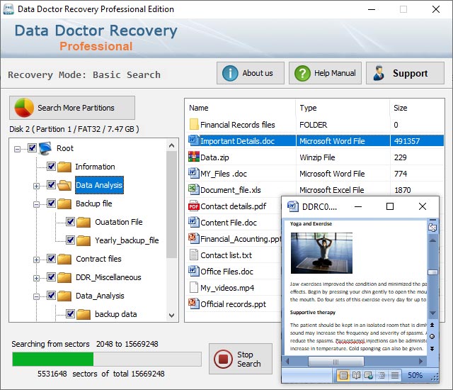Select the Data_Analysis folder in tree

pyautogui.click(x=100, y=296)
